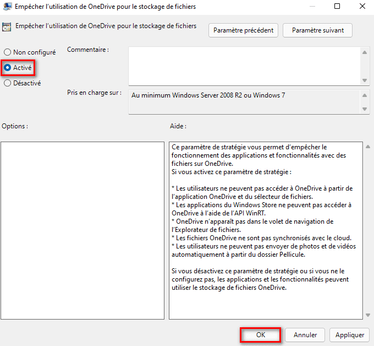
Task: Click the Paramètre précédent button
Action: (243, 30)
